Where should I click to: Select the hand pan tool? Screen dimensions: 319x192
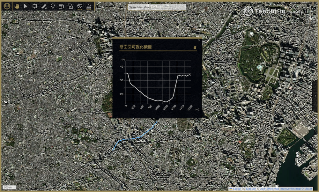17,6
